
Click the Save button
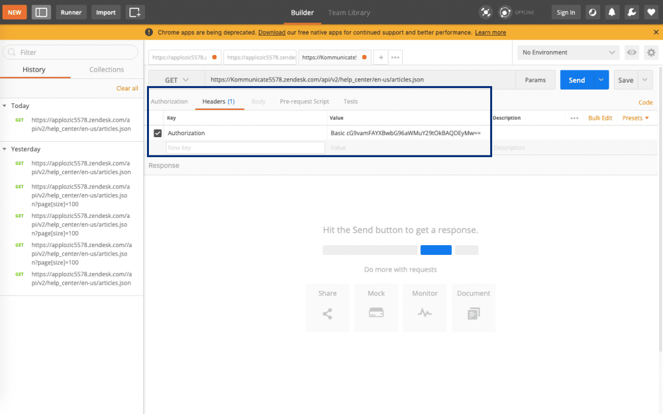tap(626, 80)
